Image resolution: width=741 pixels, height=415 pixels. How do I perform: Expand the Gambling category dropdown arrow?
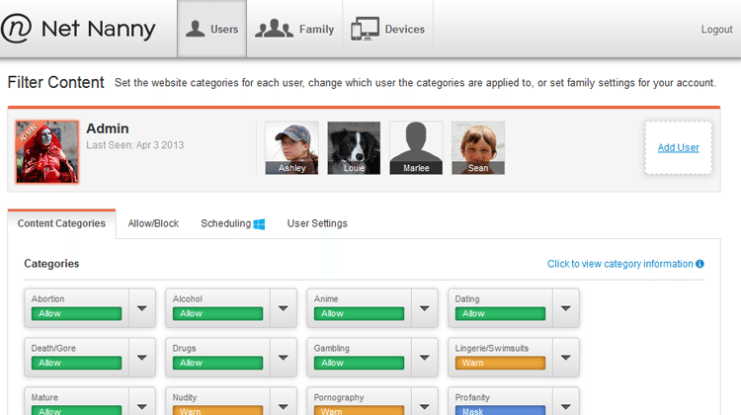[425, 358]
